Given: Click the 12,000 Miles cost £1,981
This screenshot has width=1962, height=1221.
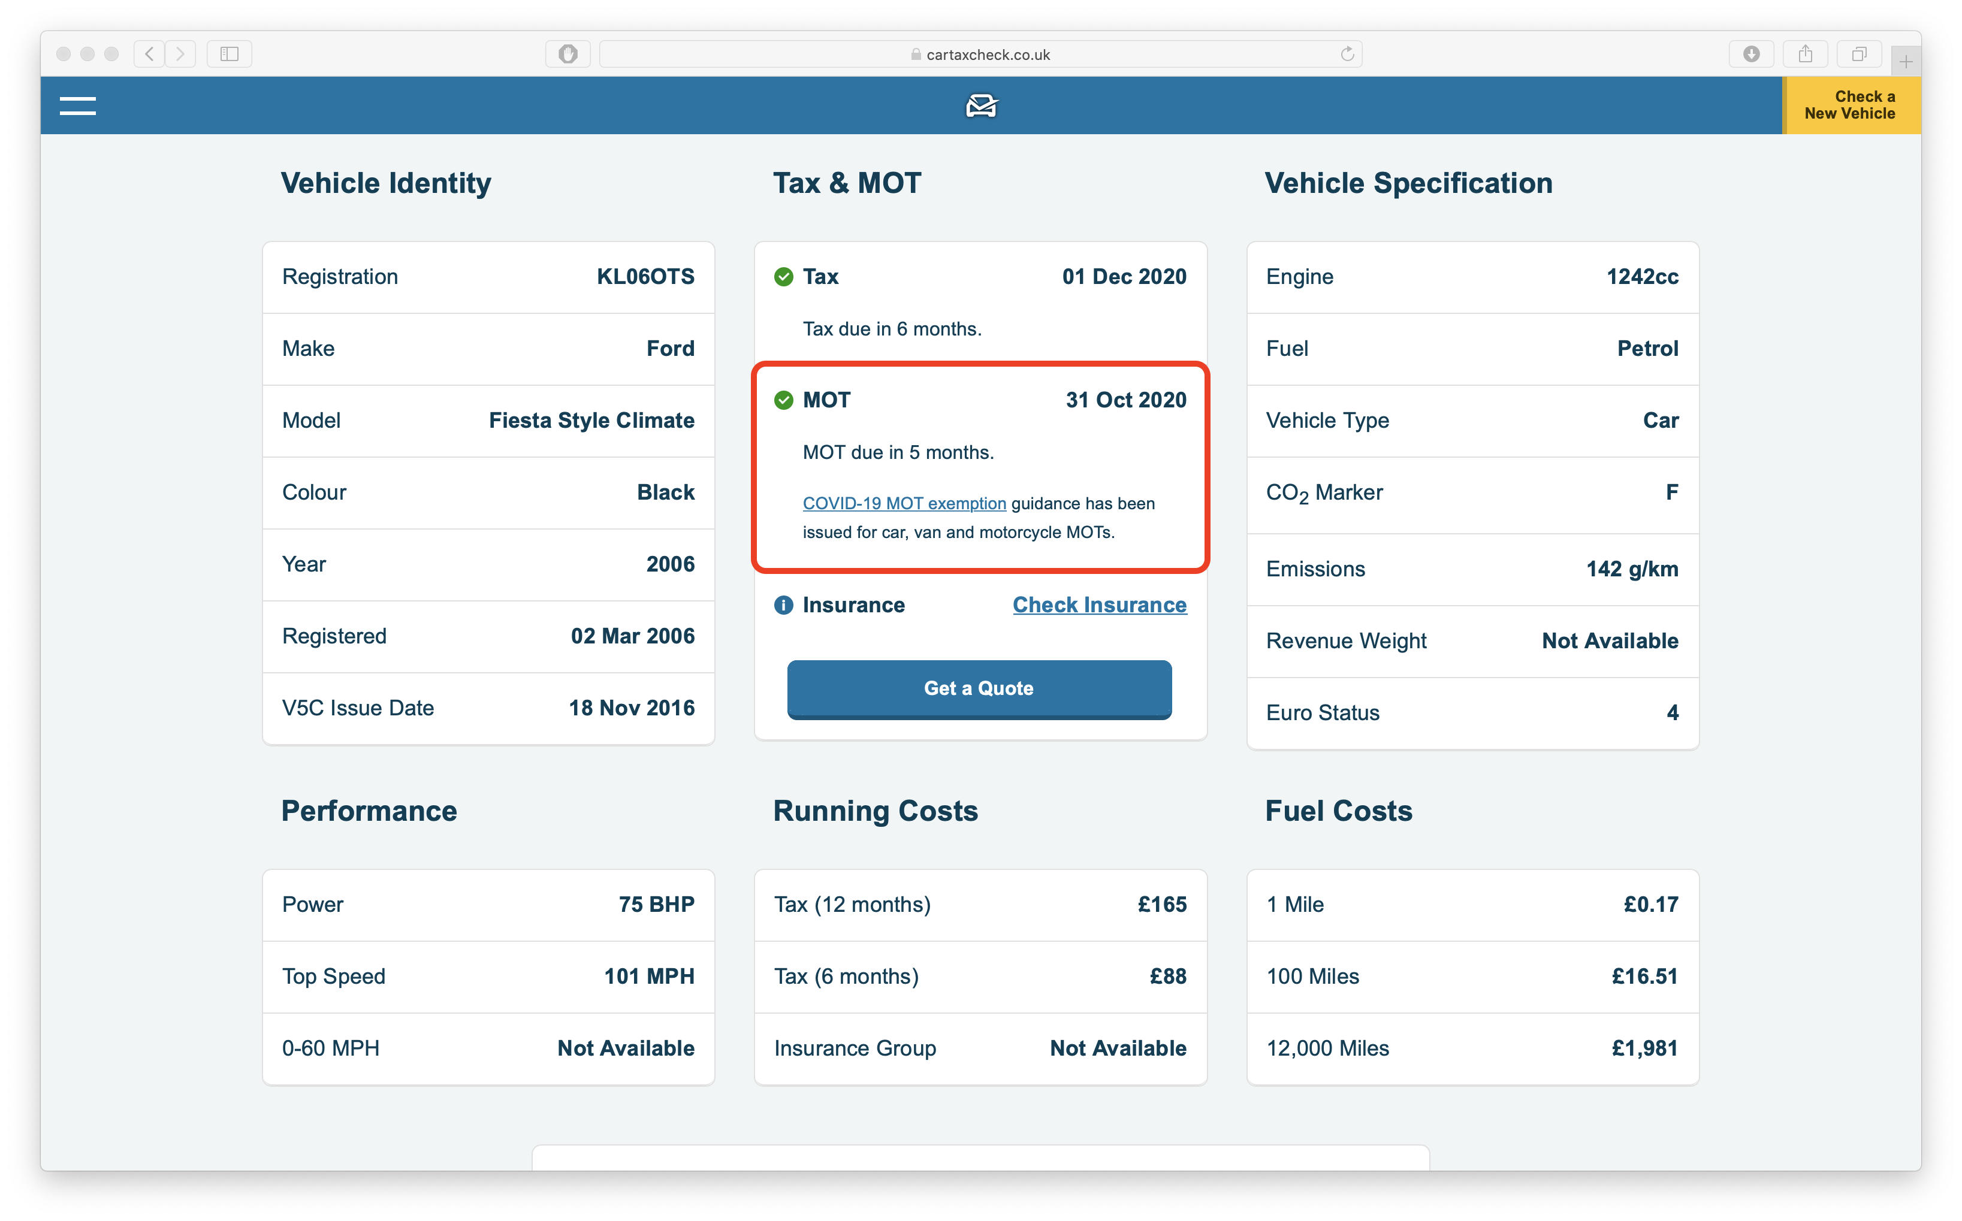Looking at the screenshot, I should click(1644, 1048).
